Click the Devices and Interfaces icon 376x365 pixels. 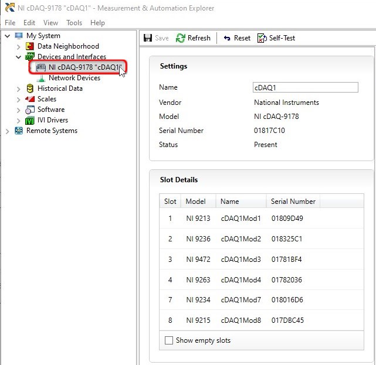(30, 56)
